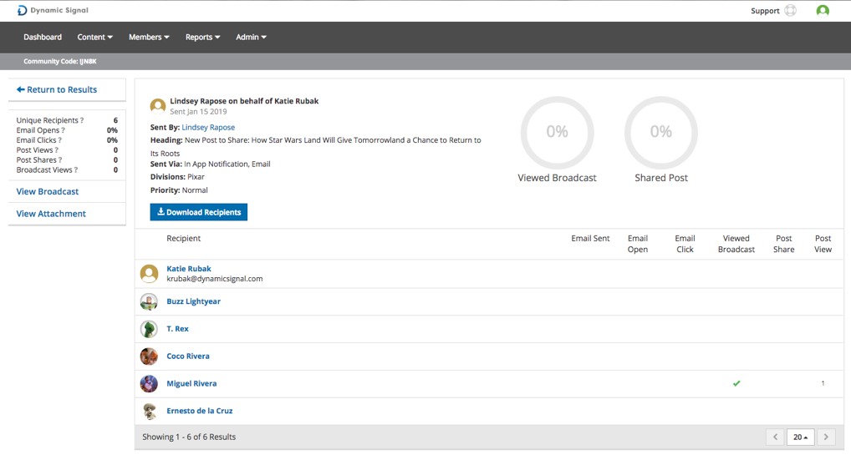Click the Post View column header
The height and width of the screenshot is (455, 851).
(x=823, y=244)
